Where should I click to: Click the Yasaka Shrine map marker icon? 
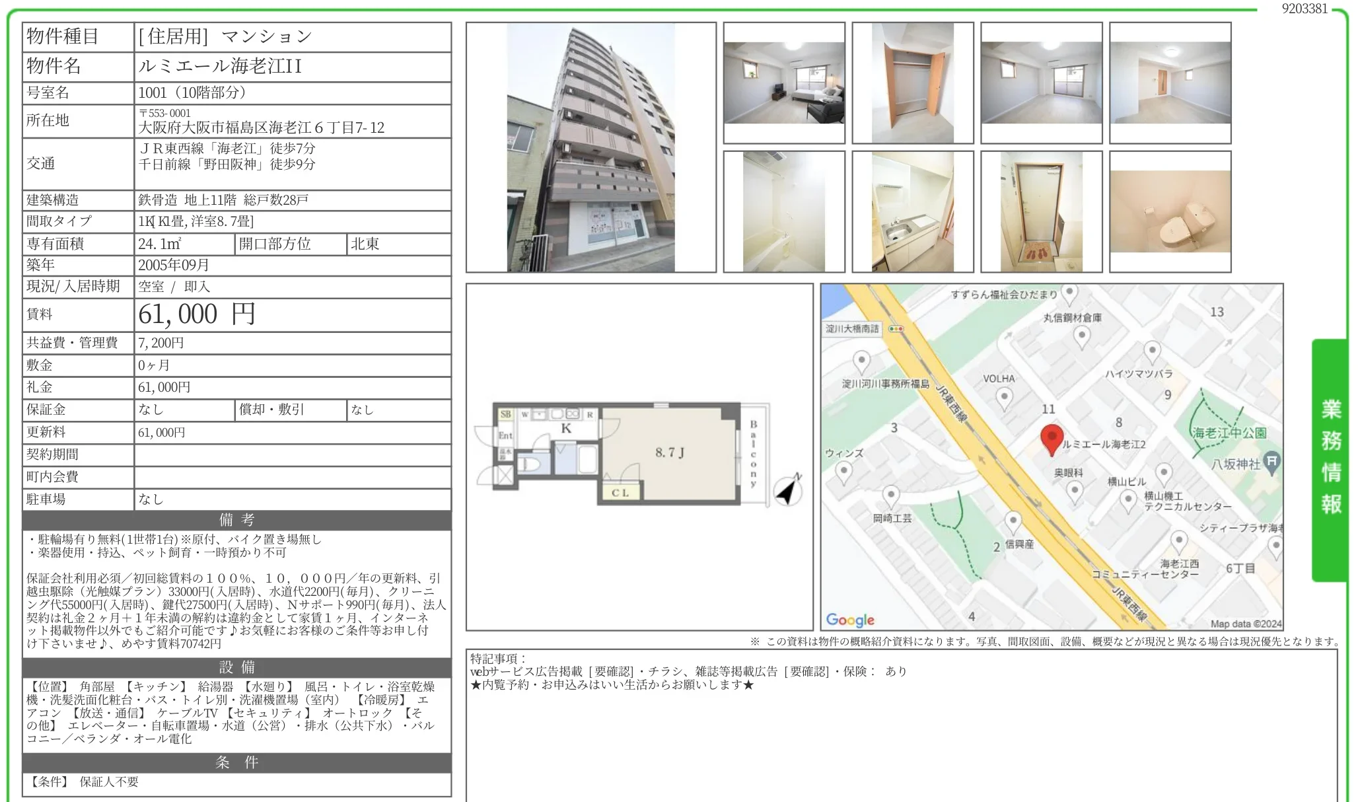coord(1271,461)
